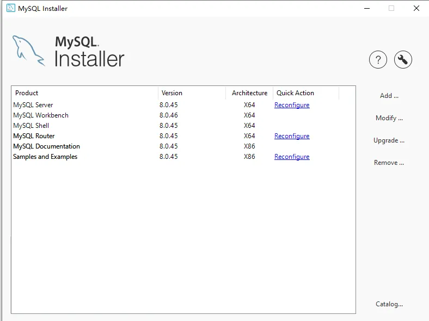
Task: Select the Samples and Examples row
Action: [183, 157]
